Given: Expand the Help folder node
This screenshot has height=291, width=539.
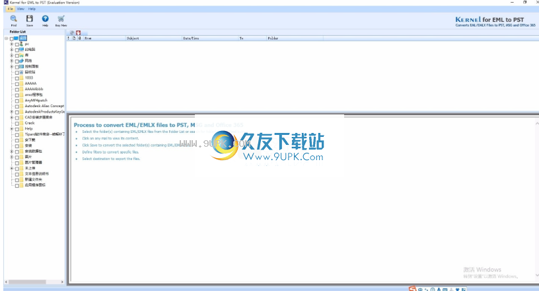Looking at the screenshot, I should (x=12, y=129).
